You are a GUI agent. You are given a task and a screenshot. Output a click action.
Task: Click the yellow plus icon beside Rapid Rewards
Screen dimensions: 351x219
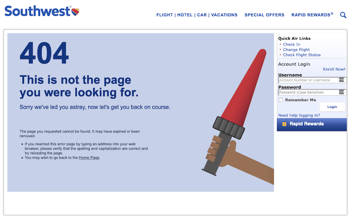284,124
